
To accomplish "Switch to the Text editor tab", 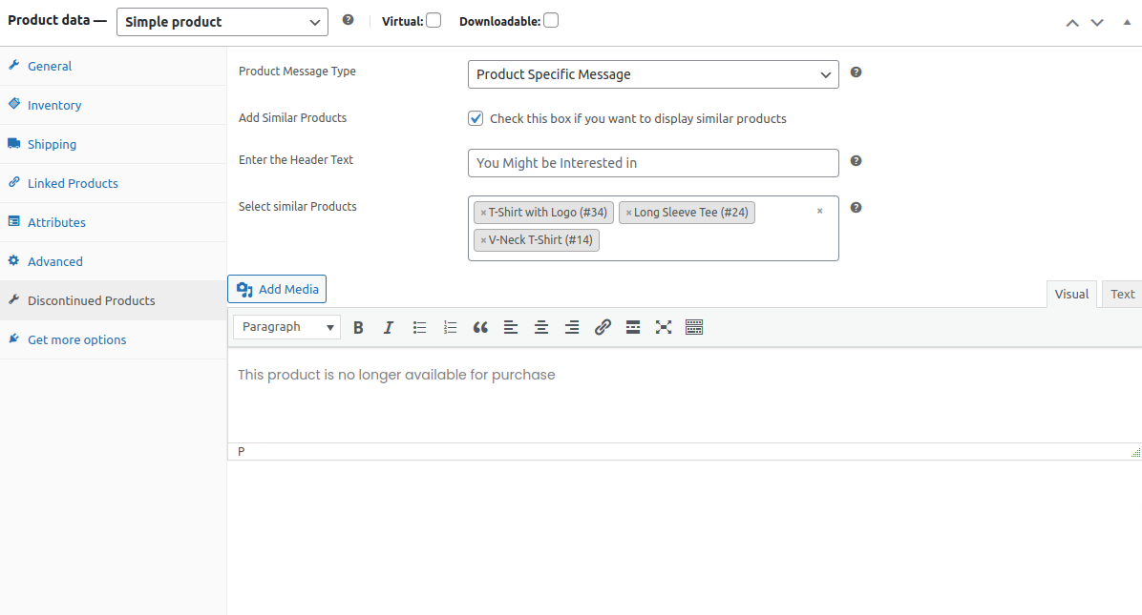I will [1122, 294].
